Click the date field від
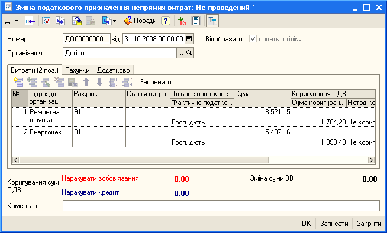 pos(153,39)
